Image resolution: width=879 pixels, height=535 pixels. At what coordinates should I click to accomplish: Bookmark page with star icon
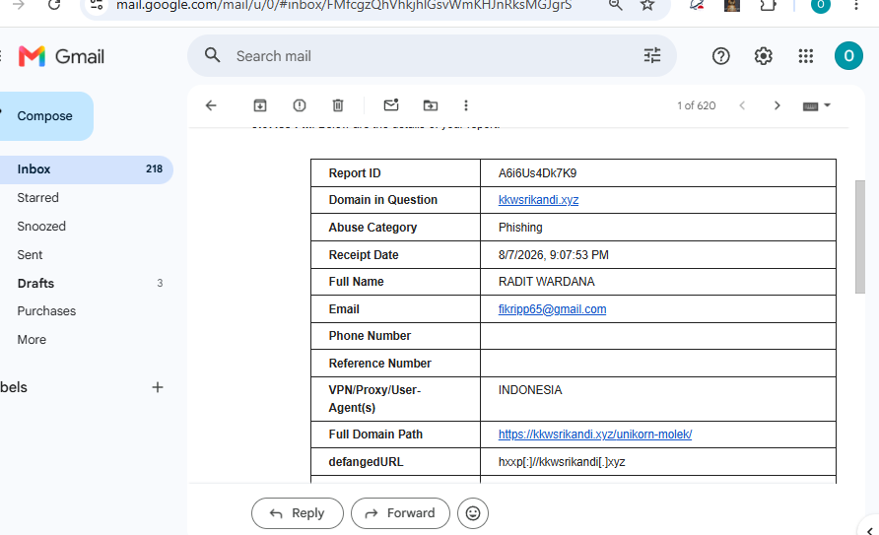(x=647, y=5)
